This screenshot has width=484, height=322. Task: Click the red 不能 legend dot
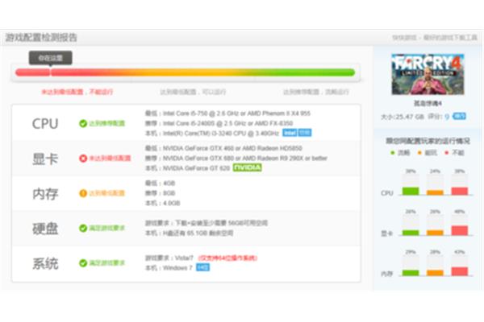click(x=446, y=152)
